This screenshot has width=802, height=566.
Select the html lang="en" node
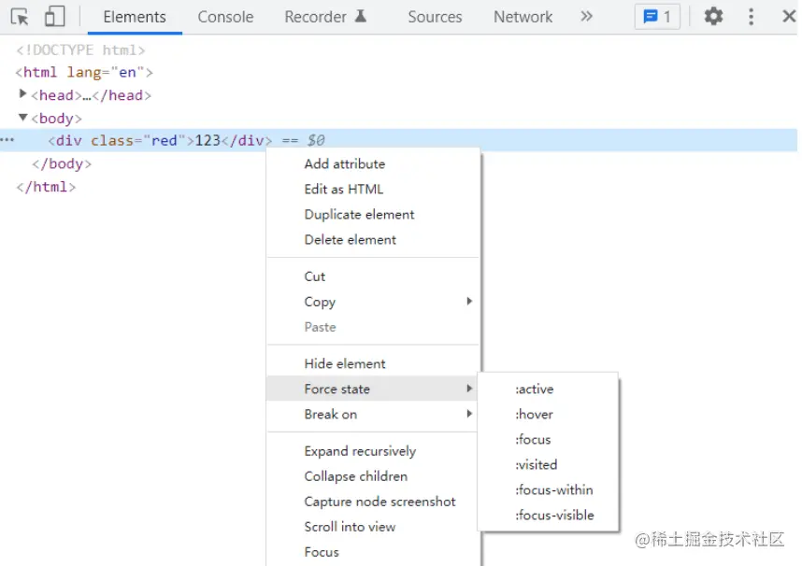click(x=84, y=72)
